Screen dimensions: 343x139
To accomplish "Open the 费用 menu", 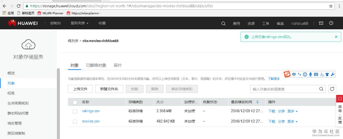I will coord(236,24).
